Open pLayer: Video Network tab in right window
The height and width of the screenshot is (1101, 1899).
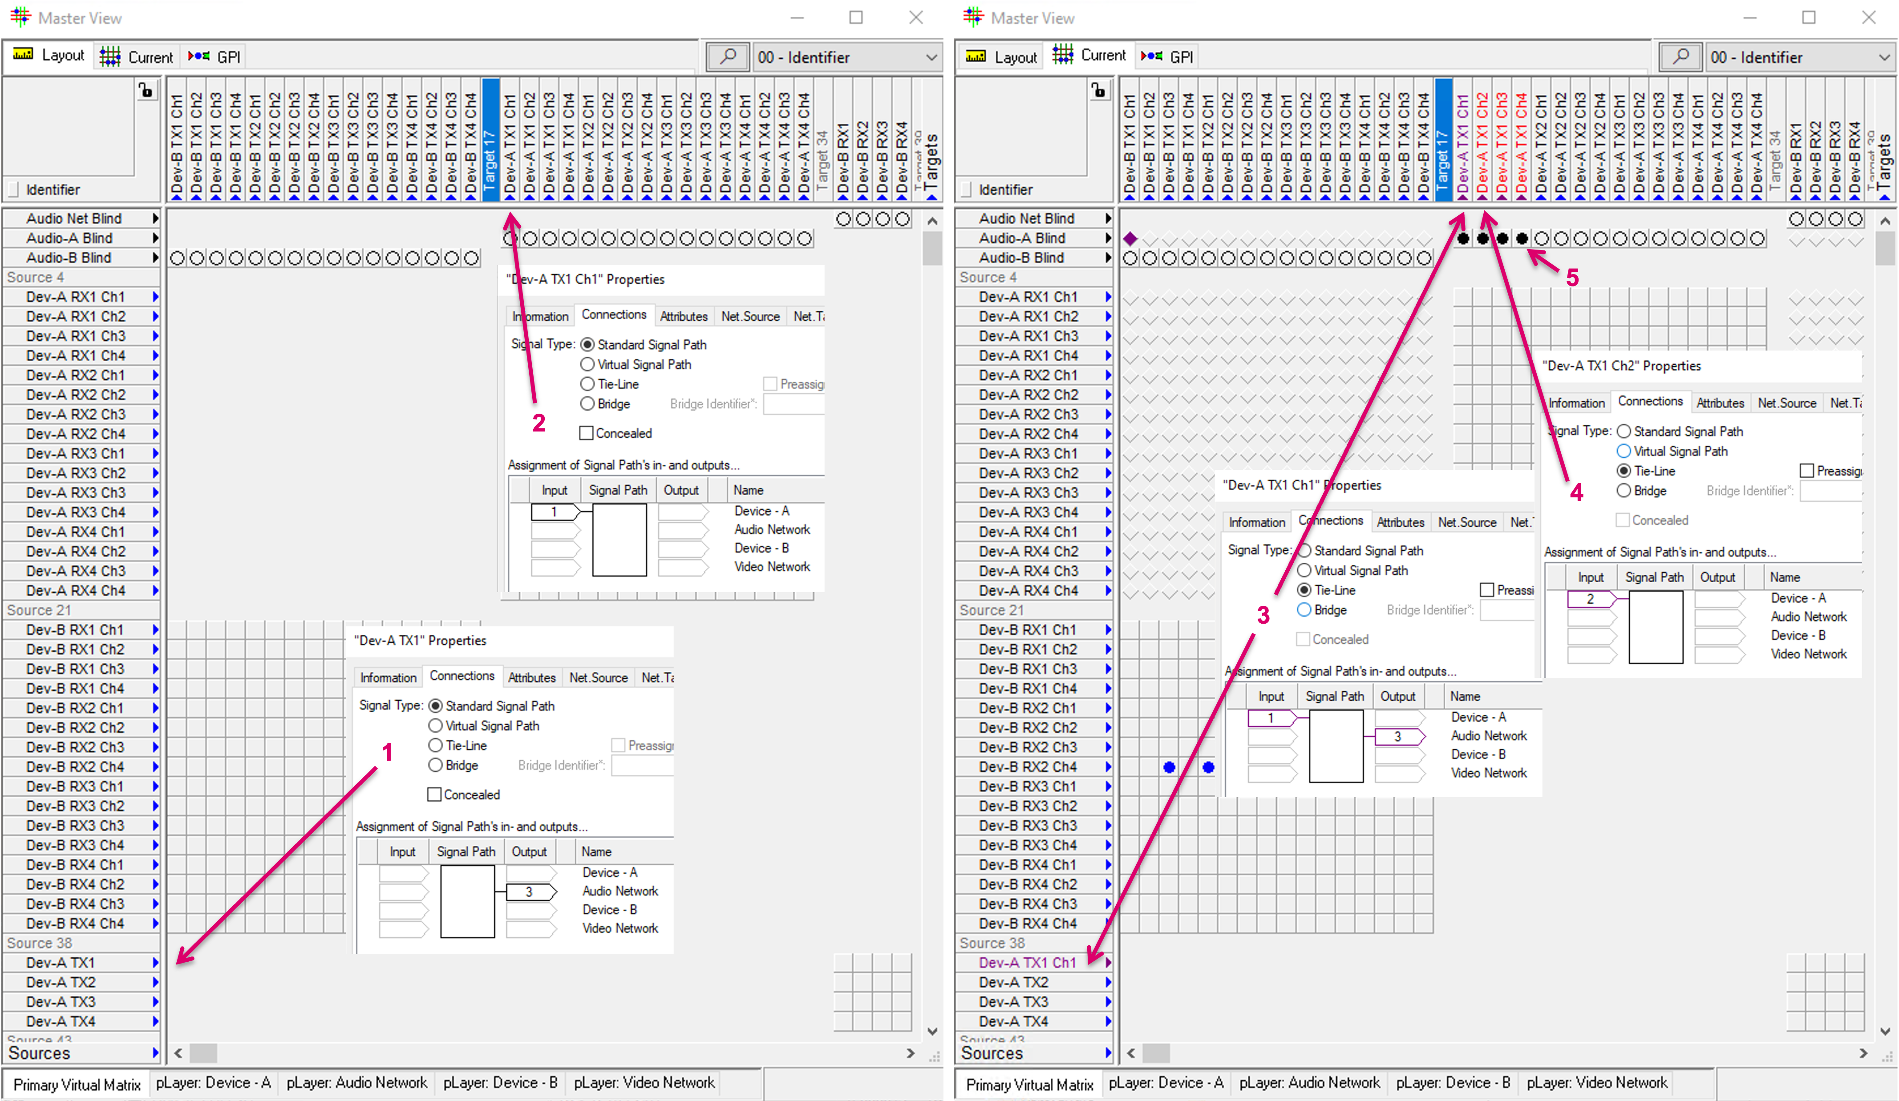click(x=1596, y=1083)
